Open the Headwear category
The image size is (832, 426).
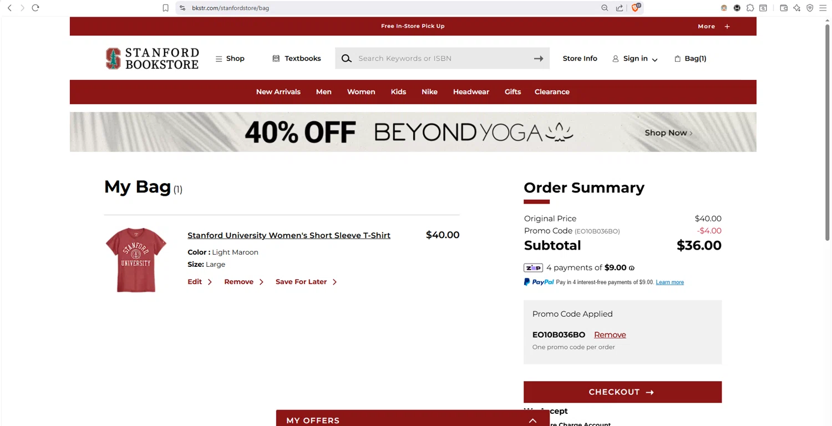pyautogui.click(x=471, y=92)
